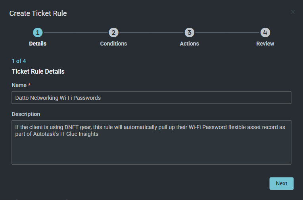Viewport: 303px width, 200px height.
Task: Focus the Name input field
Action: click(151, 98)
